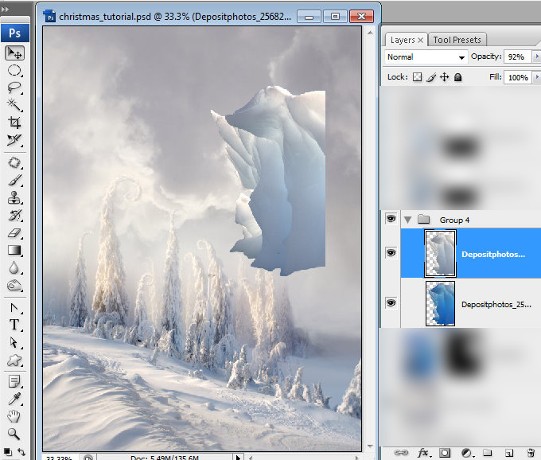Activate the Gradient tool
Screen dimensions: 541x460
pos(14,250)
